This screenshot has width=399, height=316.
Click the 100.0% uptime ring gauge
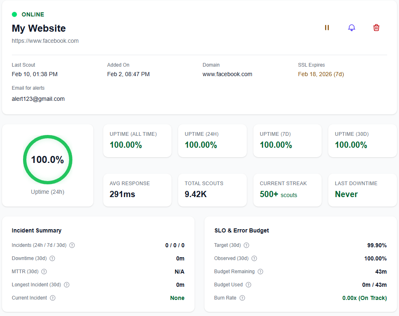point(47,160)
